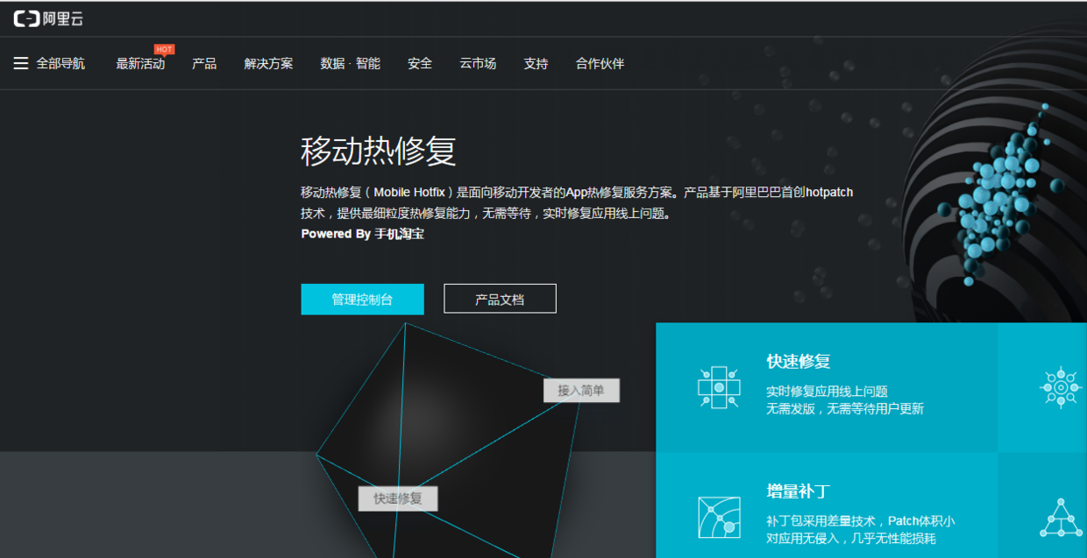Click the text 对应用无侵入，几乎无性能损耗

pos(851,539)
